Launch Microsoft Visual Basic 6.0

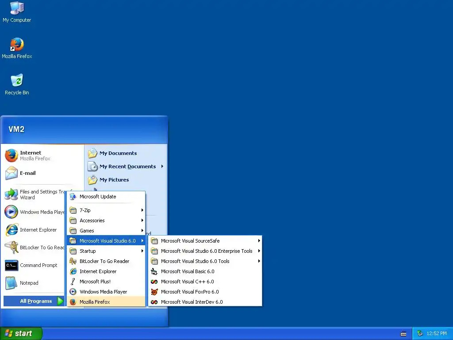click(x=205, y=271)
